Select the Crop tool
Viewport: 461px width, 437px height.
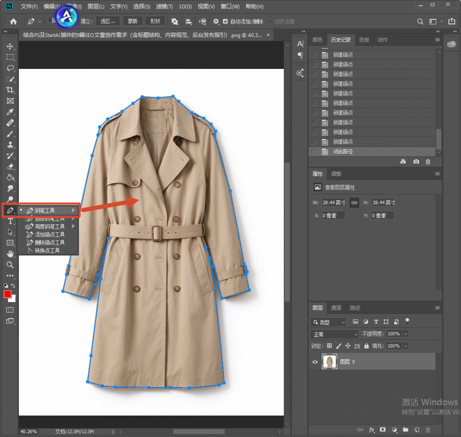pos(10,90)
